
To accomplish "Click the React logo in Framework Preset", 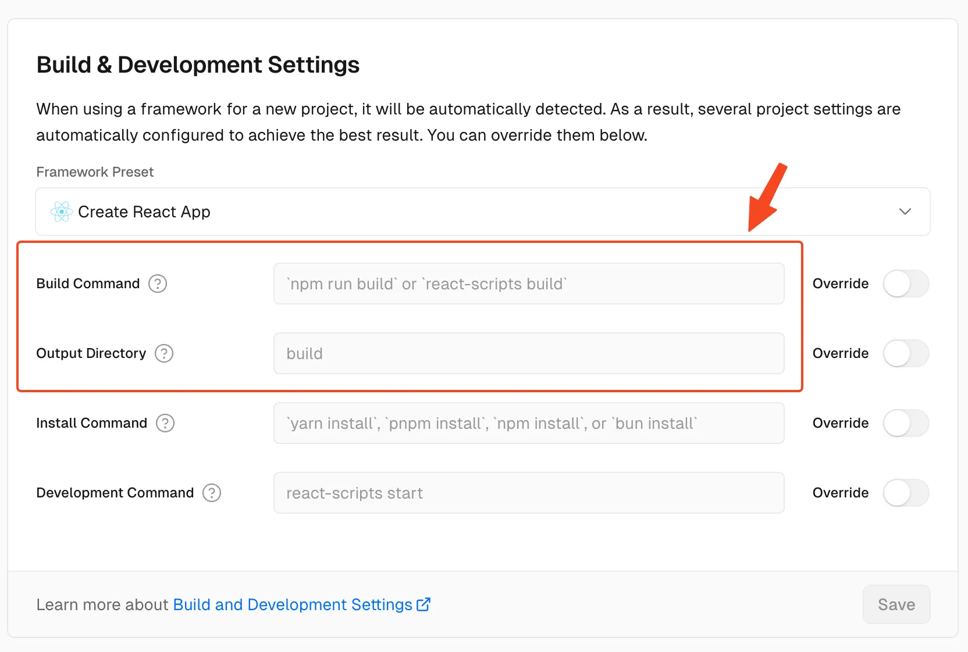I will [x=61, y=212].
